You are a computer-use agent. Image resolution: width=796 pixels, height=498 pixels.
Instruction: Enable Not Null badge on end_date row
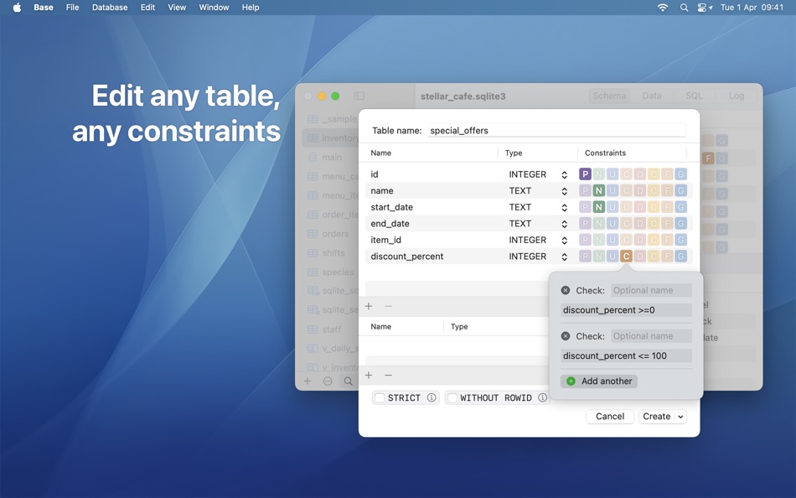pyautogui.click(x=598, y=224)
